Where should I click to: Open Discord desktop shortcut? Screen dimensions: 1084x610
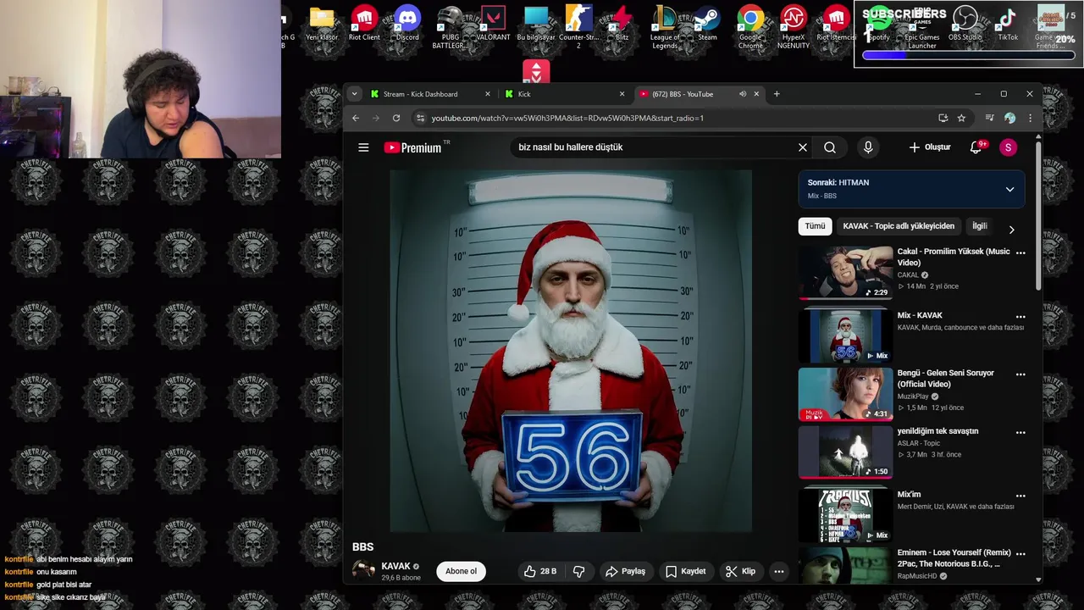coord(407,25)
